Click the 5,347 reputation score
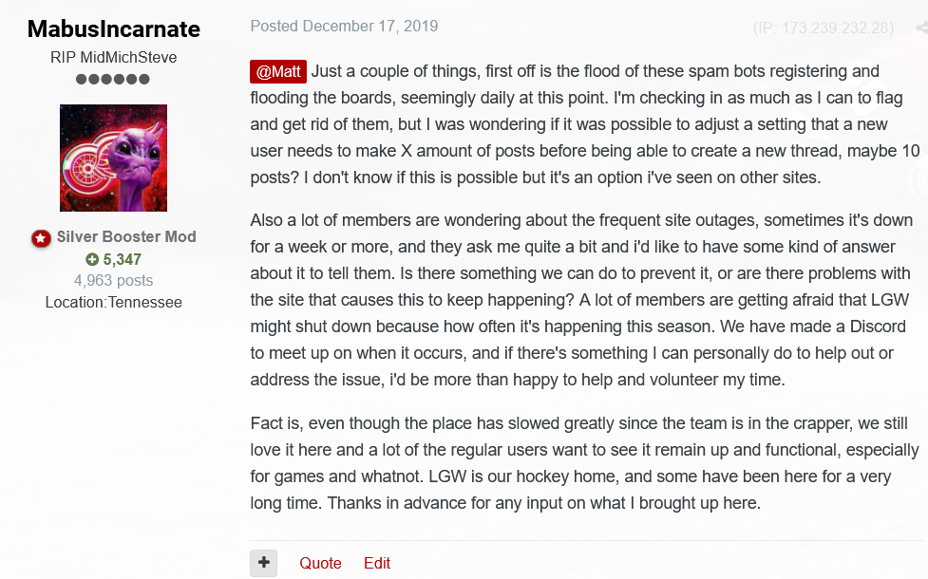 tap(123, 259)
